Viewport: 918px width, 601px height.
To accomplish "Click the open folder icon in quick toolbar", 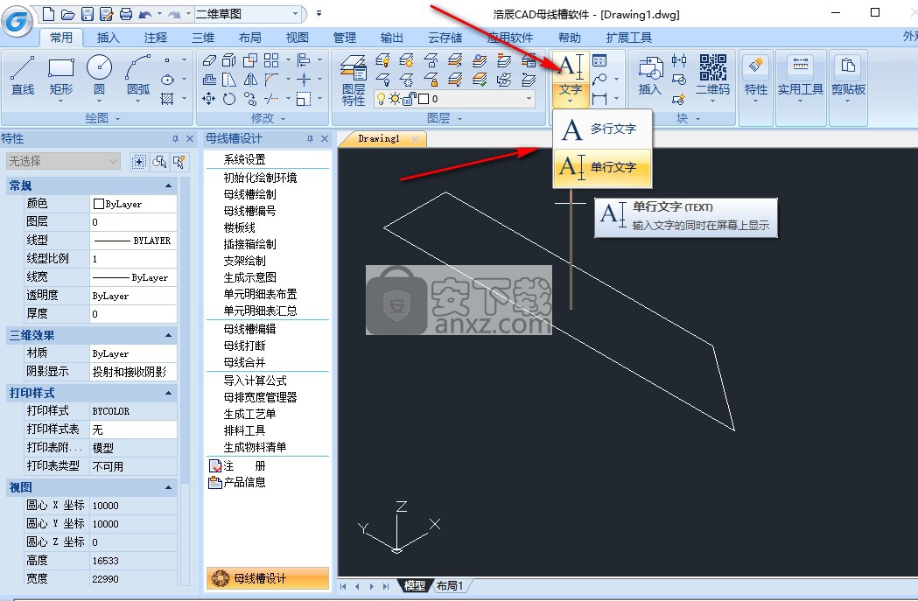I will (x=68, y=13).
